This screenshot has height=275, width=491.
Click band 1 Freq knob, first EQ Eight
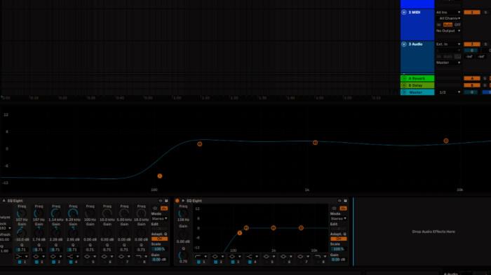tap(22, 213)
